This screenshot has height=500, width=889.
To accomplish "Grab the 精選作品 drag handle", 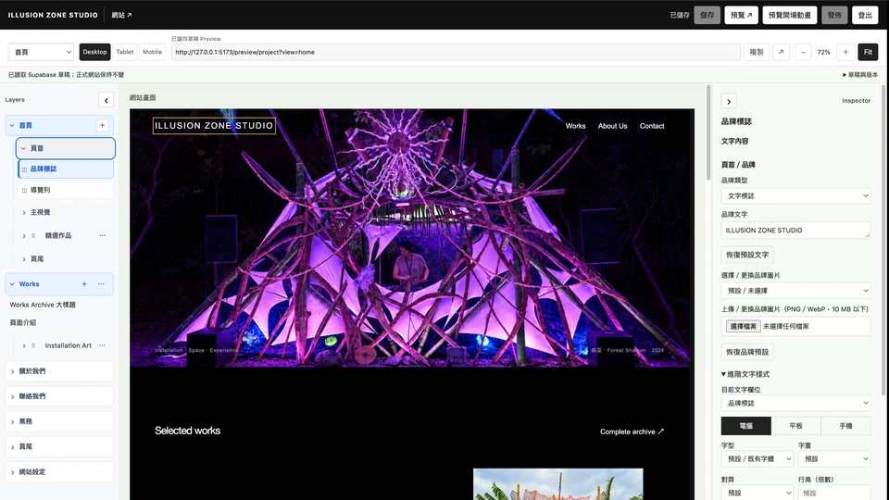I will pos(33,235).
